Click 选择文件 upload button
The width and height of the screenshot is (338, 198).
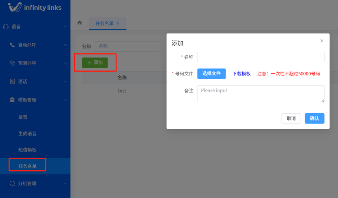[211, 74]
